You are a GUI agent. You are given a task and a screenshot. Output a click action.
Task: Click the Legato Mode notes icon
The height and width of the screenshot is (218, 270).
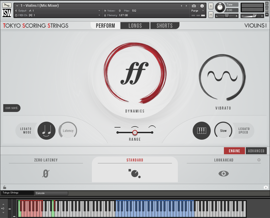pos(47,131)
